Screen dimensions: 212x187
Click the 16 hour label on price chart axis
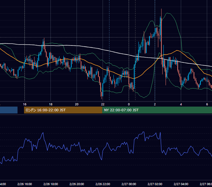coord(25,104)
